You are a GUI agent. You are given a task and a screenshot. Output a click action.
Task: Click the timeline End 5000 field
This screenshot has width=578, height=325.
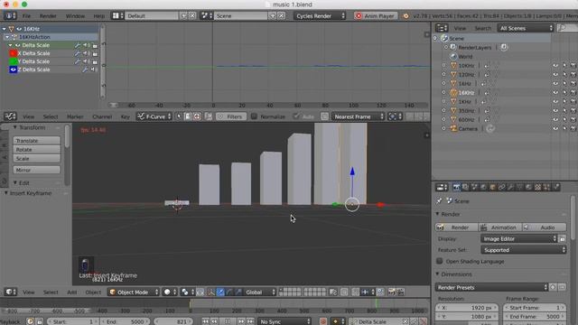(x=126, y=321)
